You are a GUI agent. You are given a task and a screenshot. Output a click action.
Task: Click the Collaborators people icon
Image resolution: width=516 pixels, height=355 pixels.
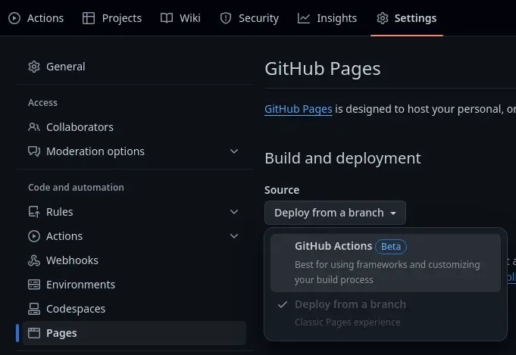34,127
